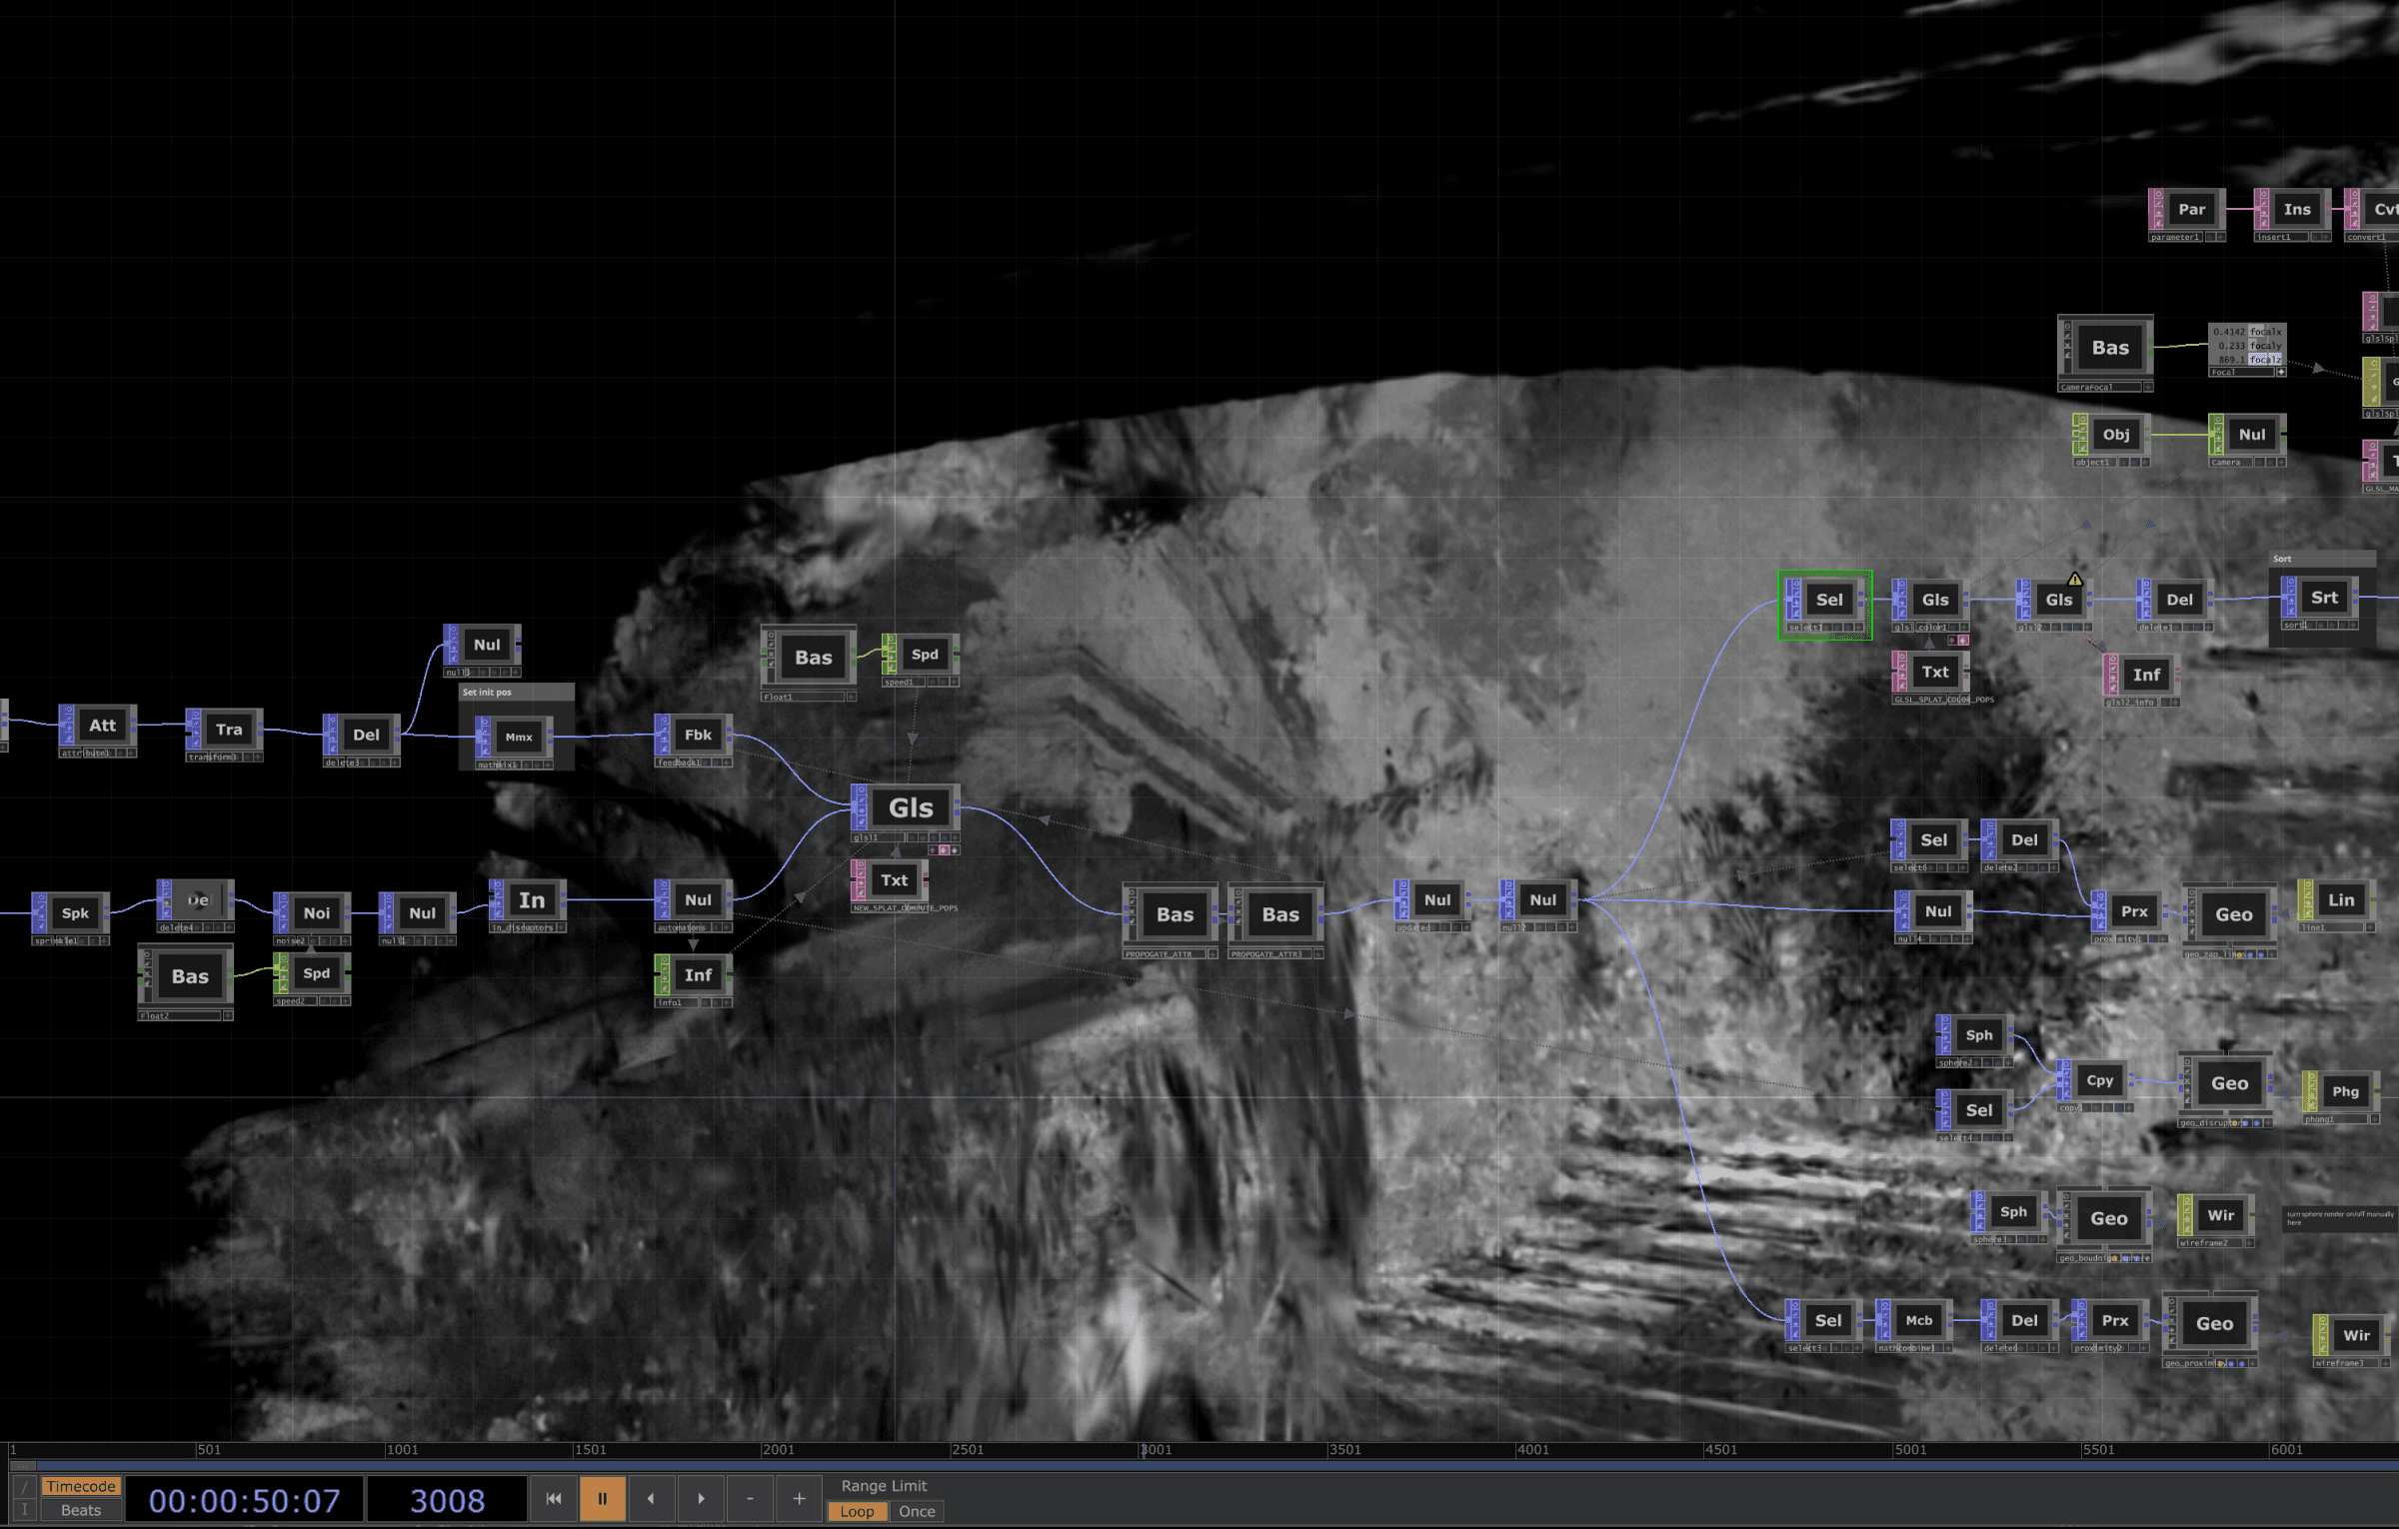Click the Sort annotation title bar
This screenshot has width=2399, height=1529.
tap(2321, 559)
